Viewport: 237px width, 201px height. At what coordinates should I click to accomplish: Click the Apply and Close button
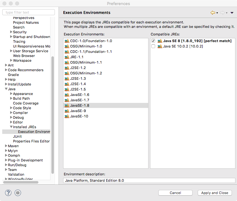pyautogui.click(x=214, y=193)
